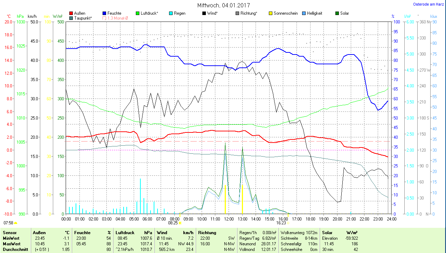446x253 pixels.
Task: Click the sunset marker next to 16:23
Action: pyautogui.click(x=288, y=223)
